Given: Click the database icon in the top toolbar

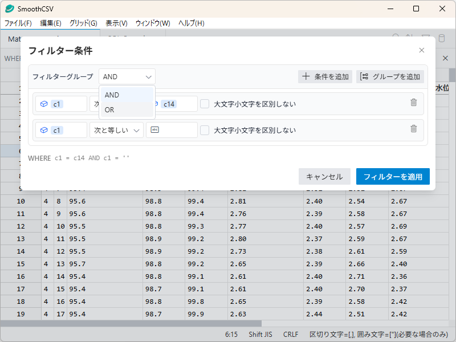Looking at the screenshot, I should 441,38.
